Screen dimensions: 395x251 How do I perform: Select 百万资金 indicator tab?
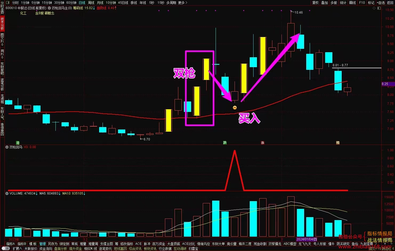point(159,244)
